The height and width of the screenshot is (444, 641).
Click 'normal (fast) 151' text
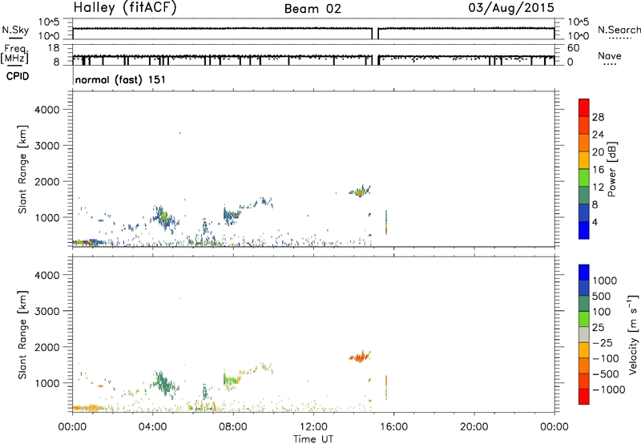pos(121,79)
